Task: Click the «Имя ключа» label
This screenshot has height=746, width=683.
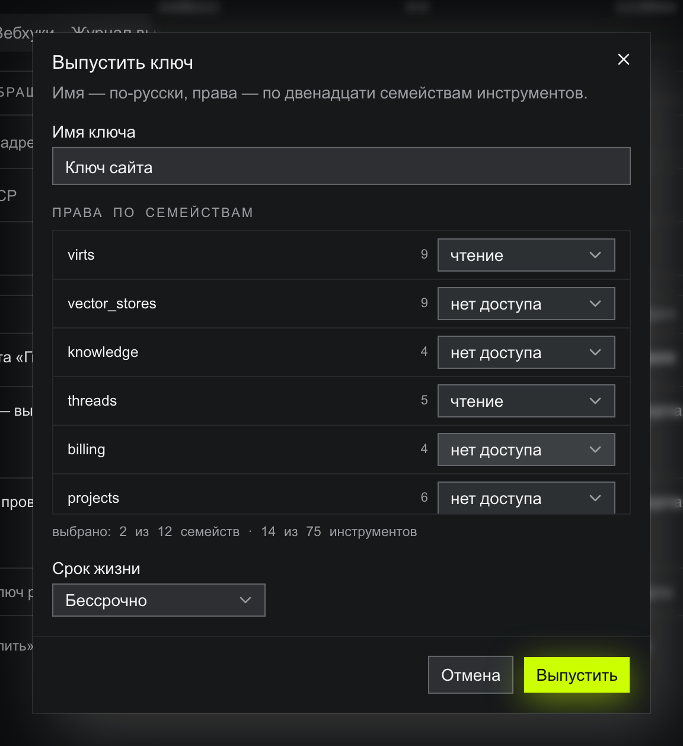Action: 94,132
